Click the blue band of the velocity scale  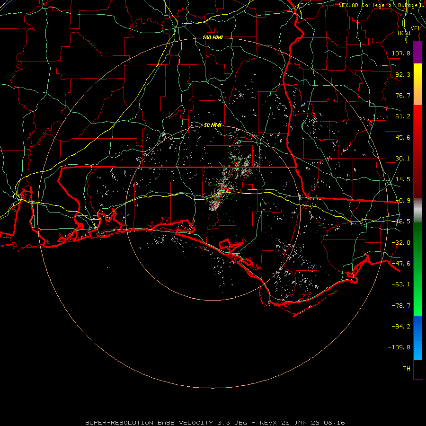(418, 337)
